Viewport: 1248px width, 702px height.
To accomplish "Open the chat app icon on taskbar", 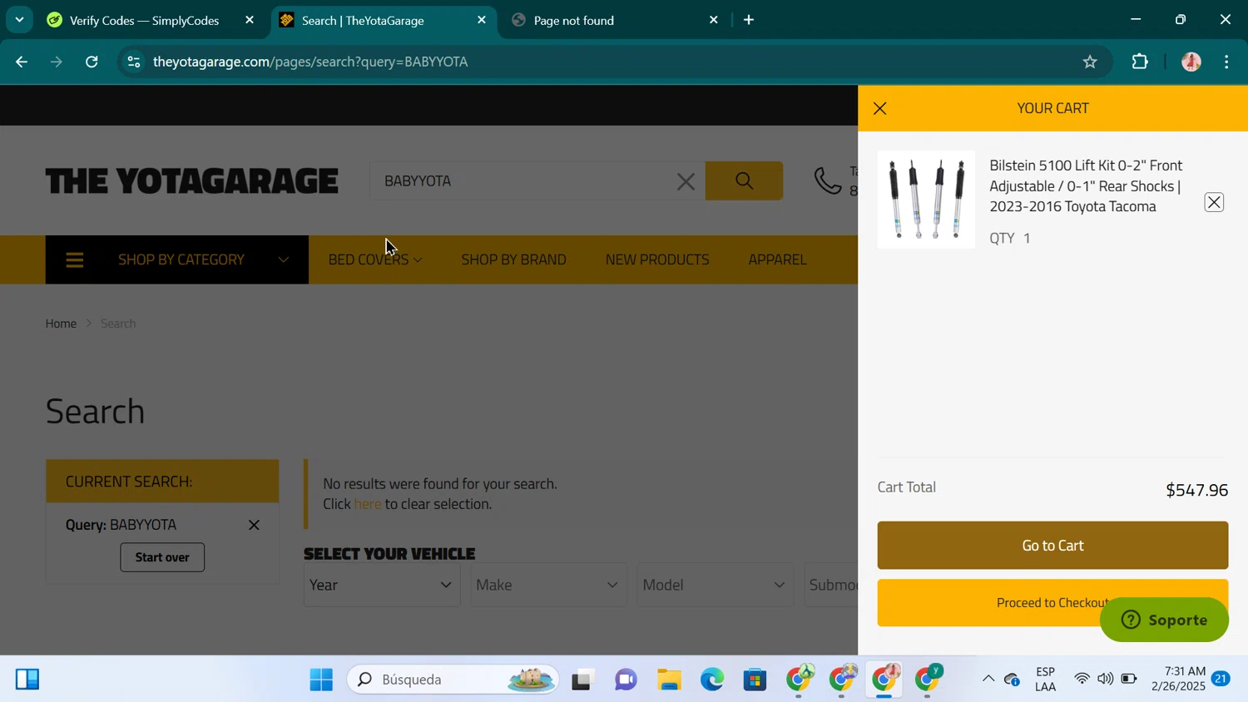I will tap(626, 680).
